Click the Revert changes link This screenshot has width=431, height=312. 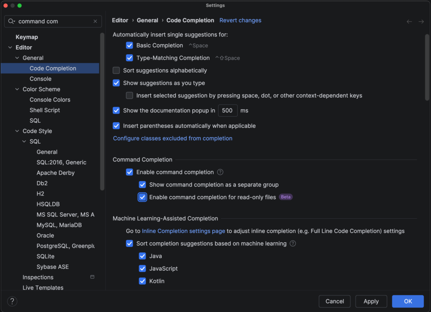click(240, 20)
